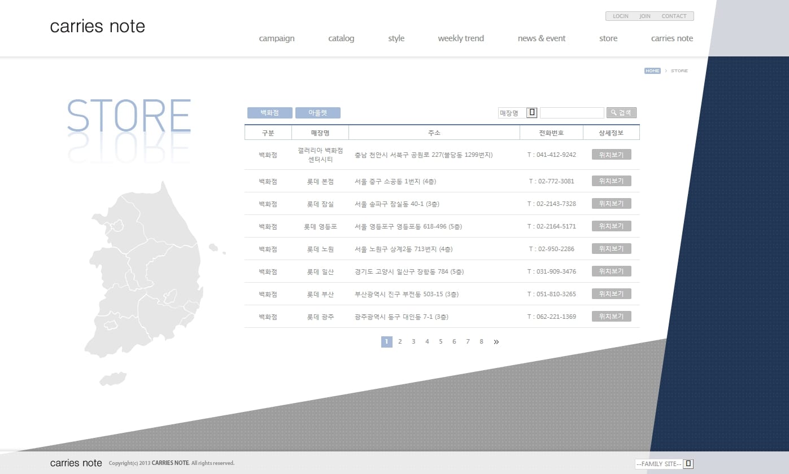Click the 매장명 column header

pos(320,133)
